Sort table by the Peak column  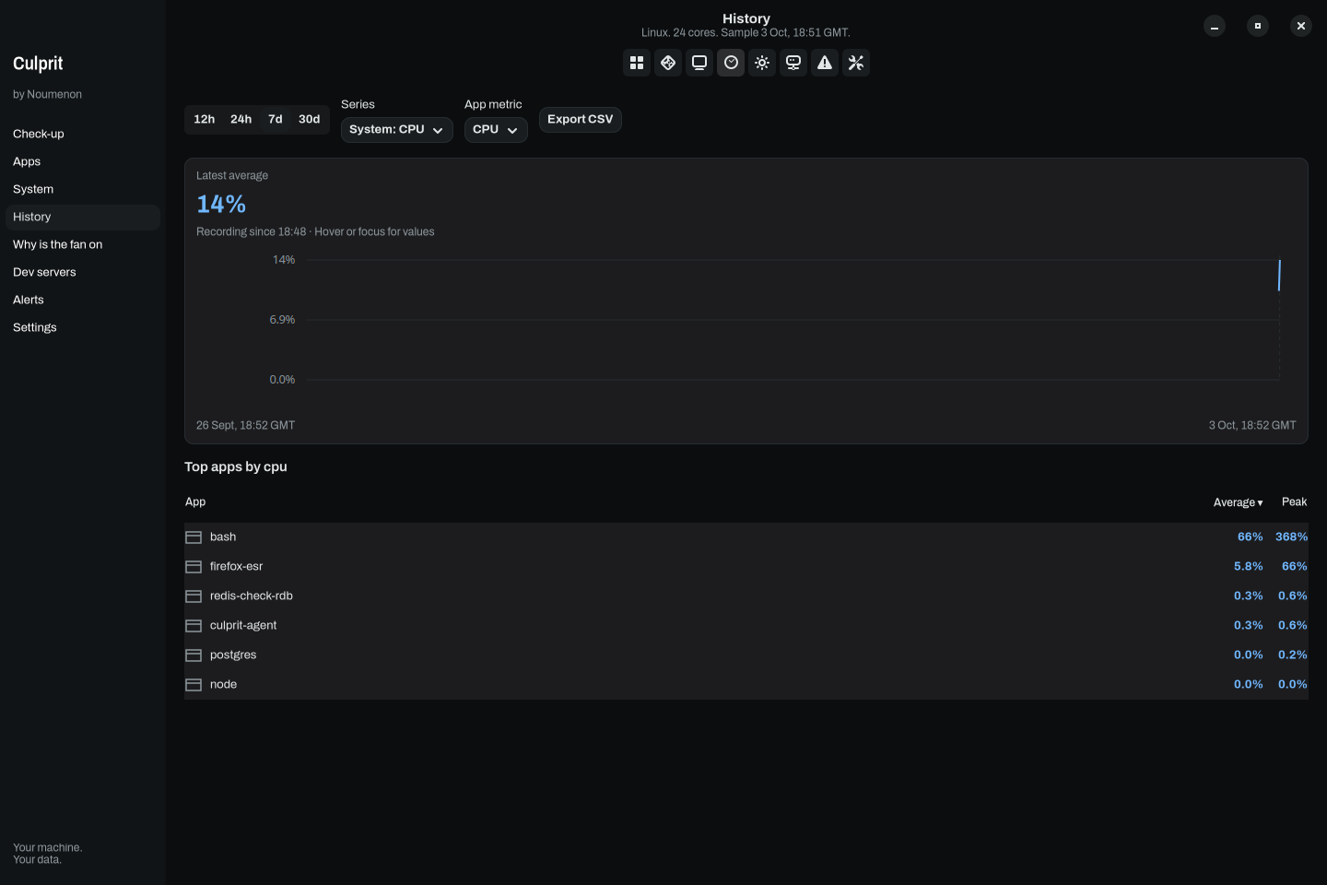coord(1294,502)
